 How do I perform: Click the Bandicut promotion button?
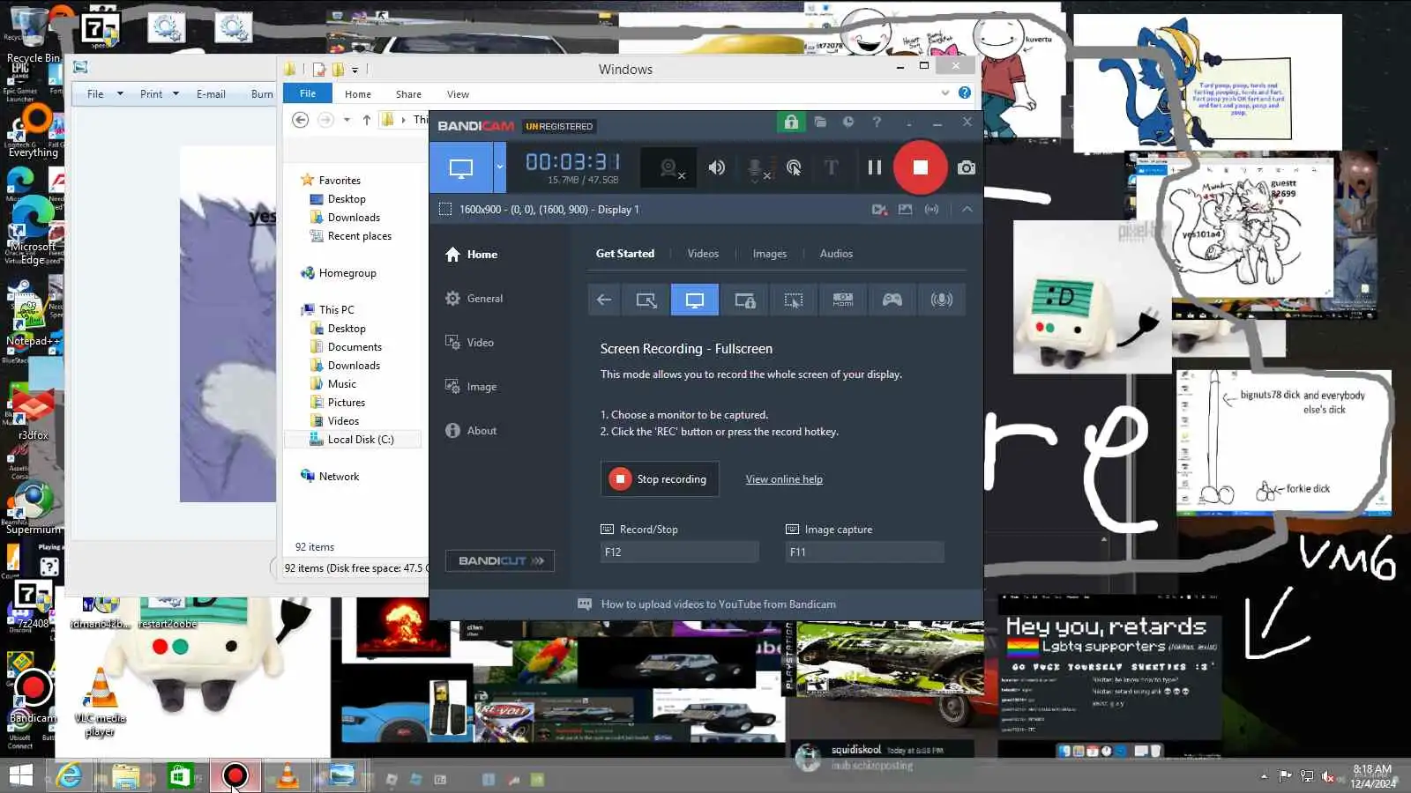tap(500, 560)
